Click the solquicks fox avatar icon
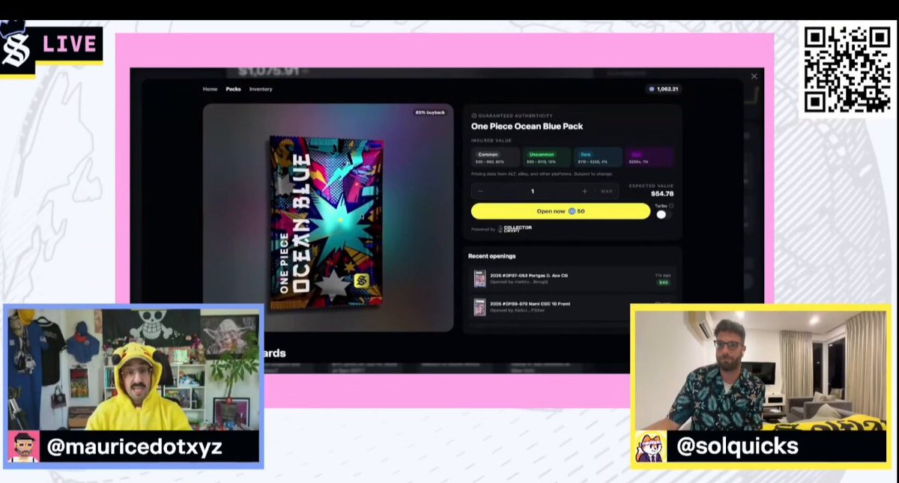This screenshot has width=899, height=483. [651, 447]
